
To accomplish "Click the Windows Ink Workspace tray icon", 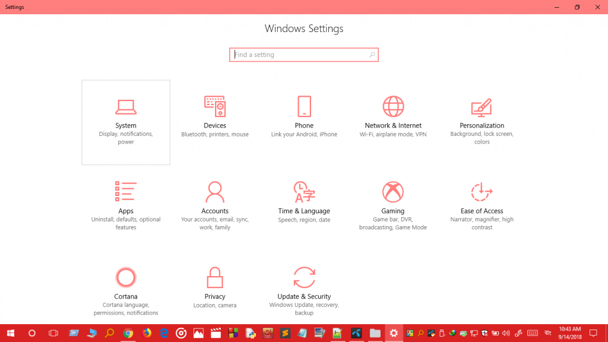I will click(x=518, y=333).
